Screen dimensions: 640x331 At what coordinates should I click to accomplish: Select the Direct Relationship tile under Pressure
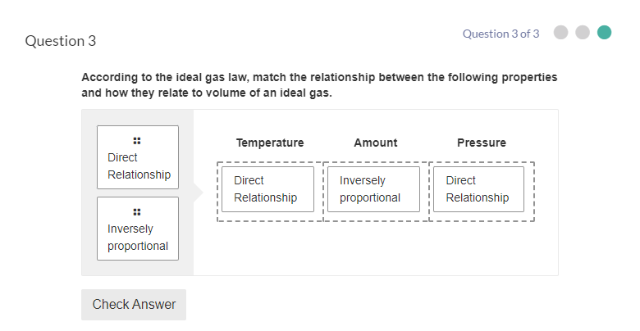pos(478,189)
